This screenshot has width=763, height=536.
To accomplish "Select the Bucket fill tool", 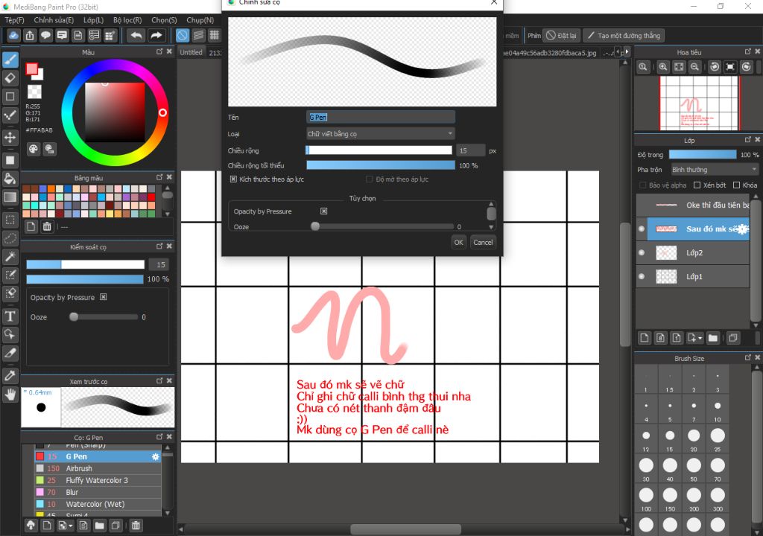I will [x=10, y=179].
